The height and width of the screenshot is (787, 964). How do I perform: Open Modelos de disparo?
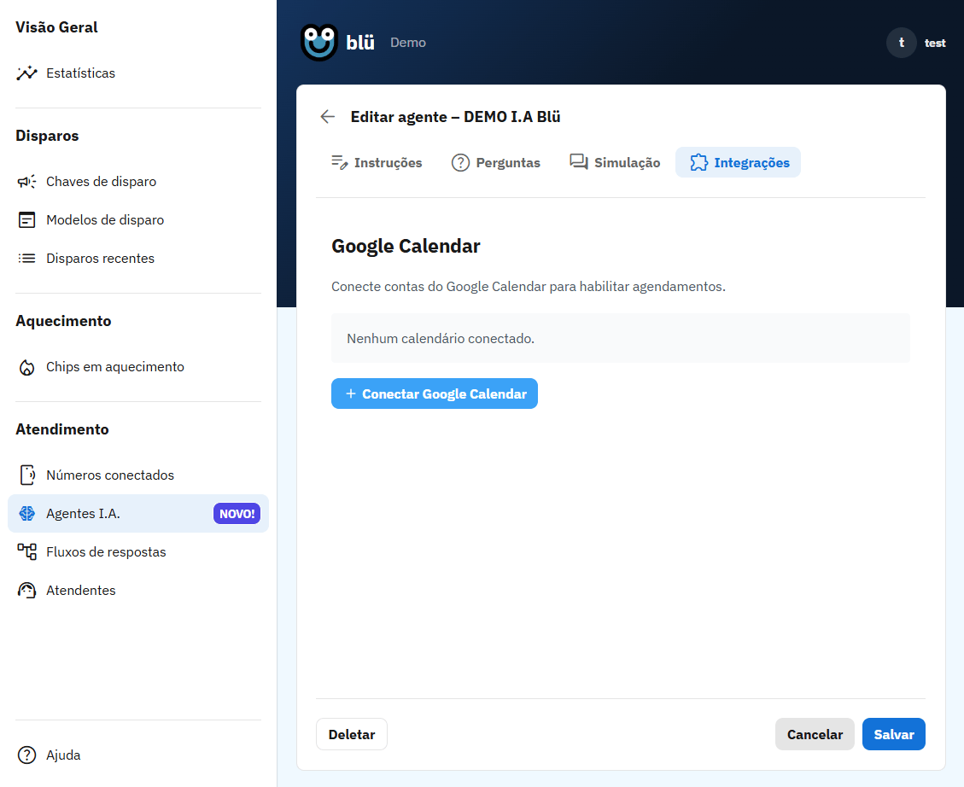click(138, 220)
